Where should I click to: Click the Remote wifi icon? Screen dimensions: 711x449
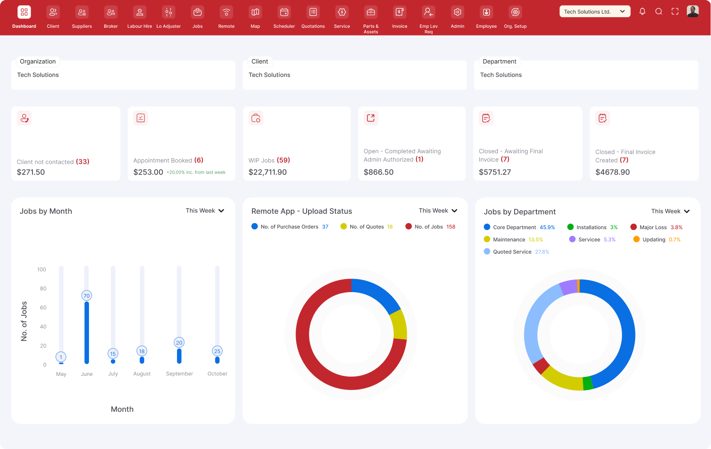[x=226, y=12]
